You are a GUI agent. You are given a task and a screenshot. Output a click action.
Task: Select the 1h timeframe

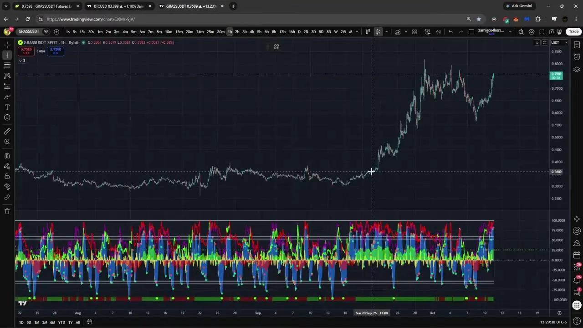(230, 31)
